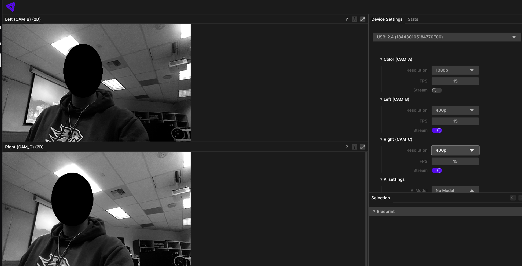
Task: Switch to the Stats tab
Action: 413,19
